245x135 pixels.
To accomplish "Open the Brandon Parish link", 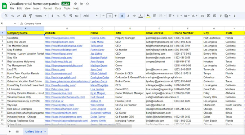I will [99, 58].
